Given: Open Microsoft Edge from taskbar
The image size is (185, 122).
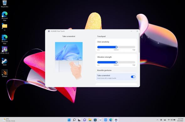Looking at the screenshot, I should click(111, 120).
